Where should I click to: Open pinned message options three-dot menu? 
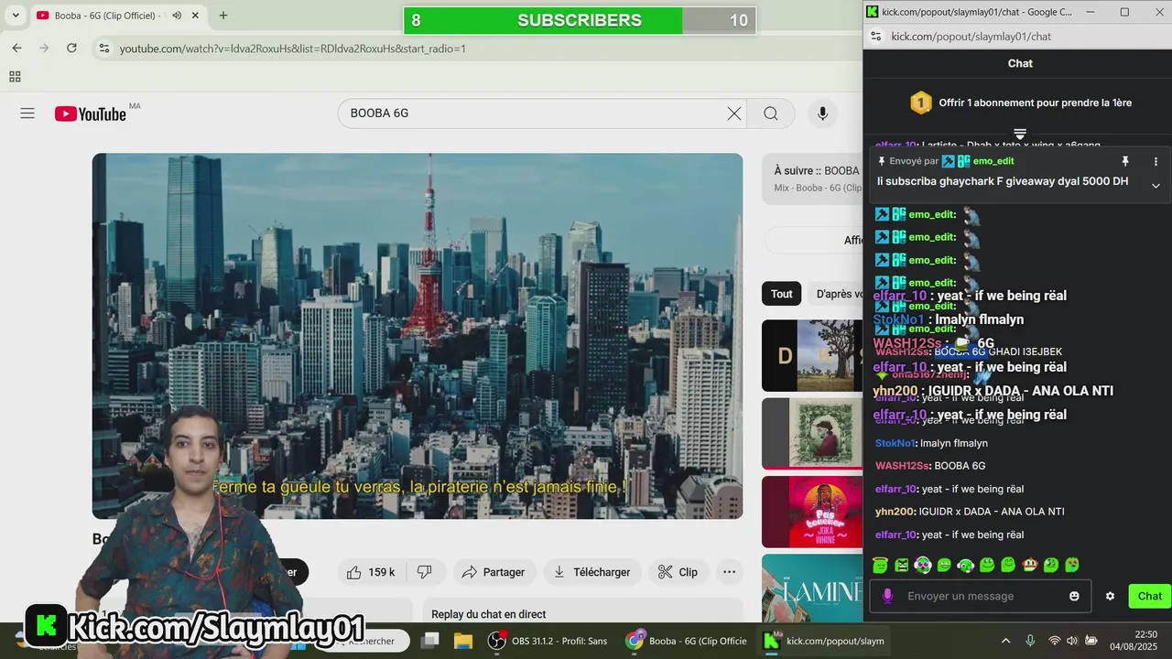point(1156,161)
